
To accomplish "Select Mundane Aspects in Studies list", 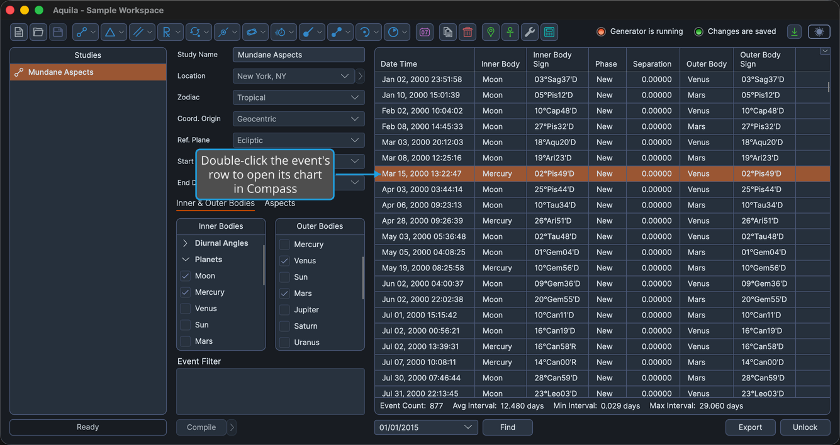I will click(88, 72).
